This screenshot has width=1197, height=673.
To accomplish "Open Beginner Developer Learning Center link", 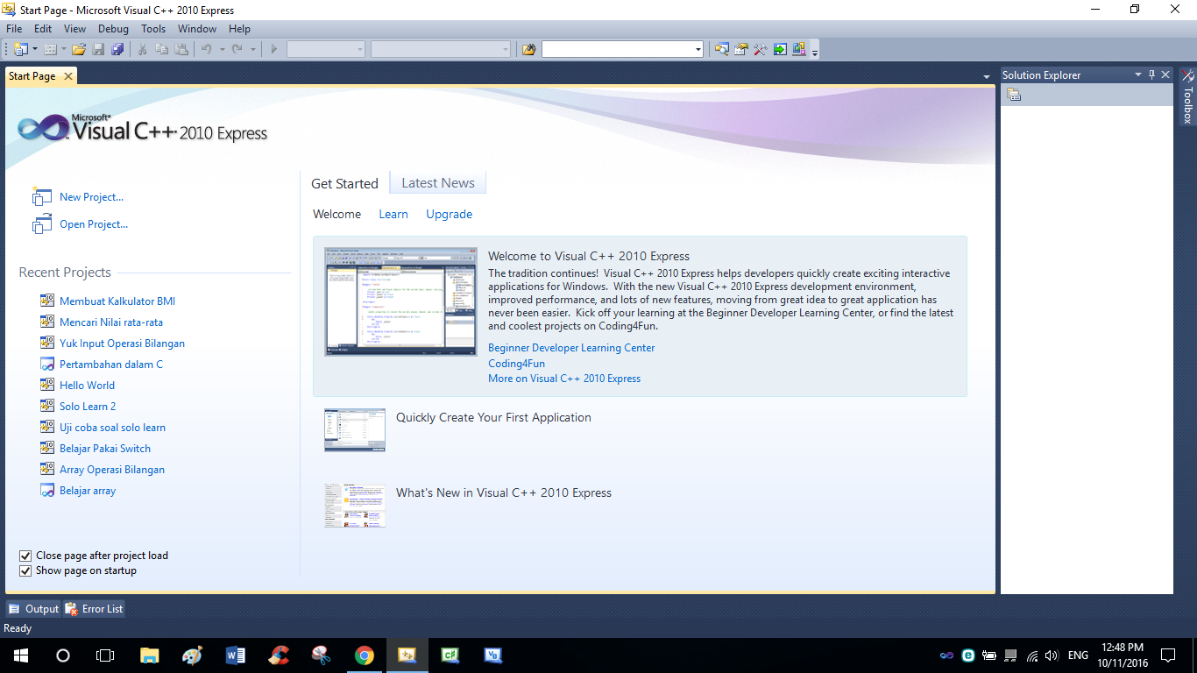I will click(x=571, y=348).
